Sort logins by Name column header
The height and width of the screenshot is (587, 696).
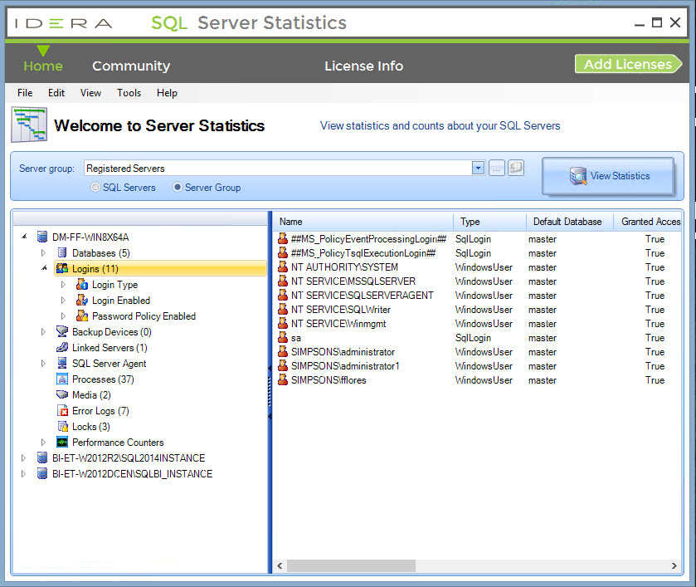tap(363, 222)
